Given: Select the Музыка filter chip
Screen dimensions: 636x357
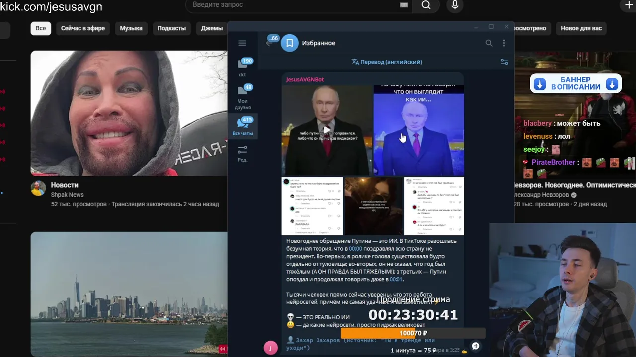Looking at the screenshot, I should pyautogui.click(x=131, y=28).
